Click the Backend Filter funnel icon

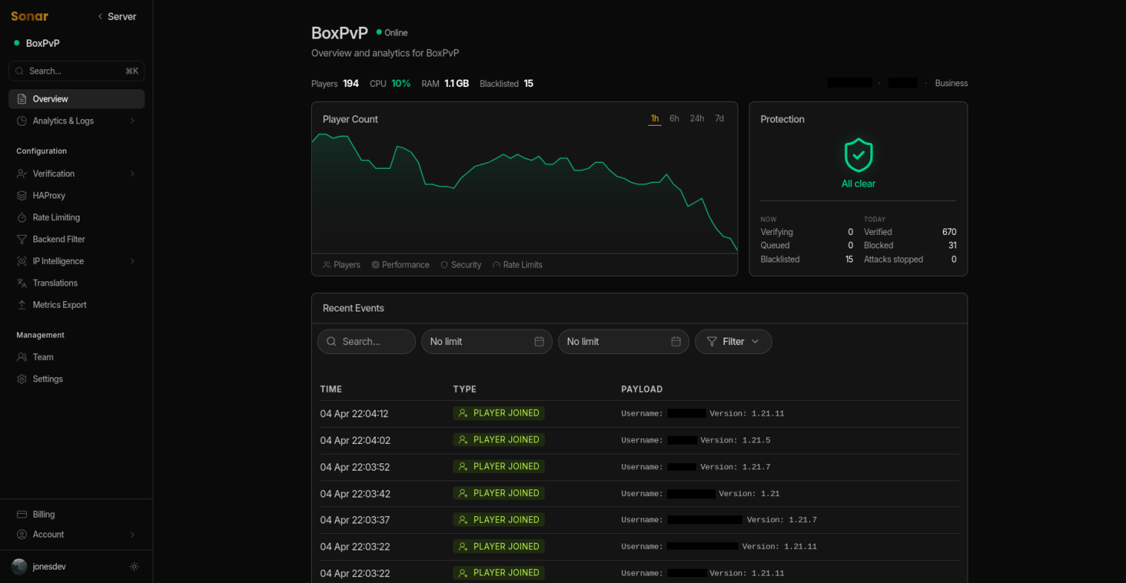click(x=22, y=239)
